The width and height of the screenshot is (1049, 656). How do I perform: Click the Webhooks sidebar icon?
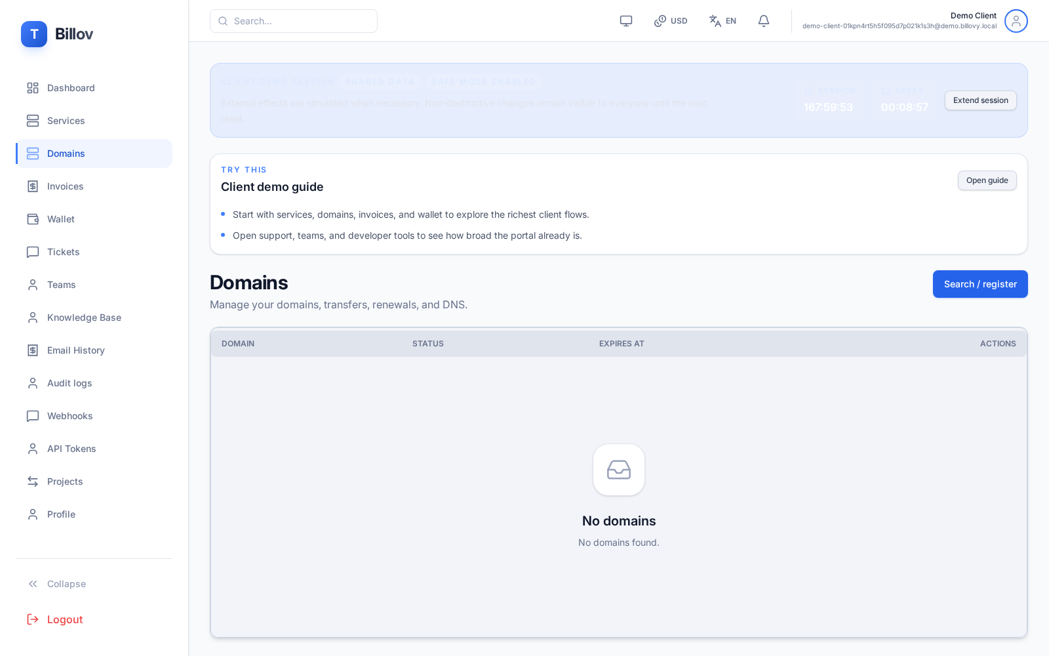[33, 416]
